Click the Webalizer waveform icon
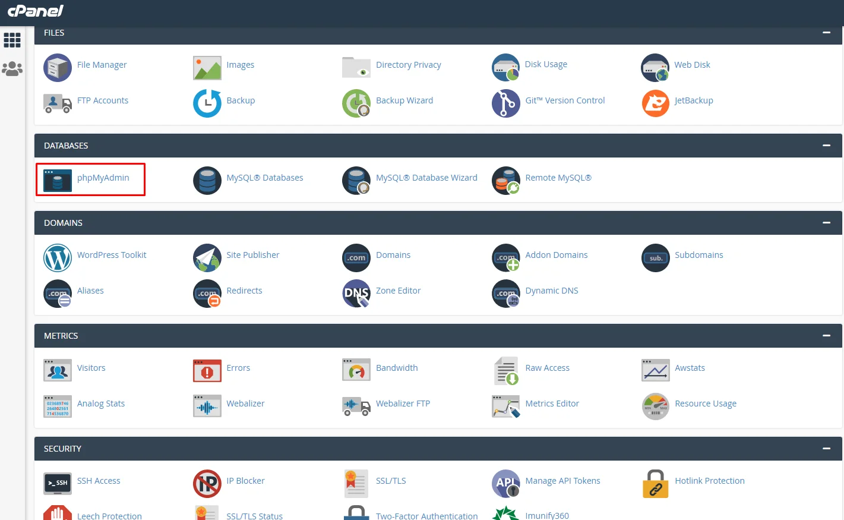 click(207, 406)
